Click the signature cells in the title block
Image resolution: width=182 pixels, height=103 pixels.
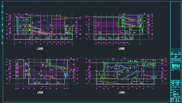[176, 84]
